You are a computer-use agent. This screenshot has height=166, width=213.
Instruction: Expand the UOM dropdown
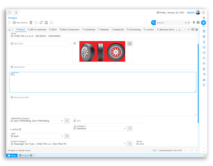coord(62,136)
